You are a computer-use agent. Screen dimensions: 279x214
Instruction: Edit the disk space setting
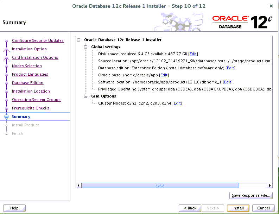(193, 54)
